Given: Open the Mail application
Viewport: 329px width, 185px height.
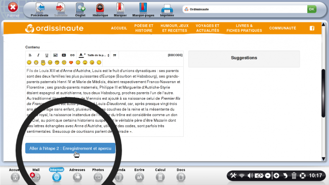Looking at the screenshot, I should pos(35,175).
